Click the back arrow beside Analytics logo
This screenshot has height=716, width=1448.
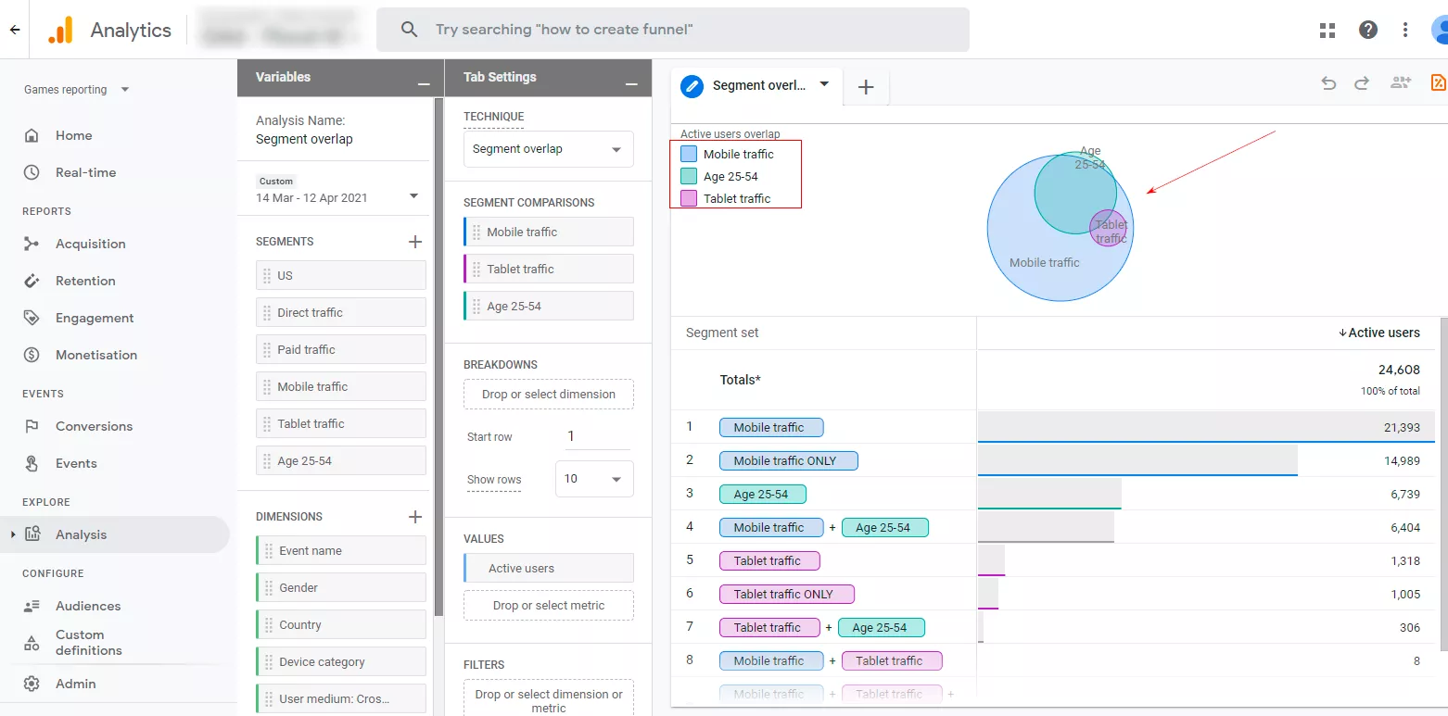[x=15, y=30]
